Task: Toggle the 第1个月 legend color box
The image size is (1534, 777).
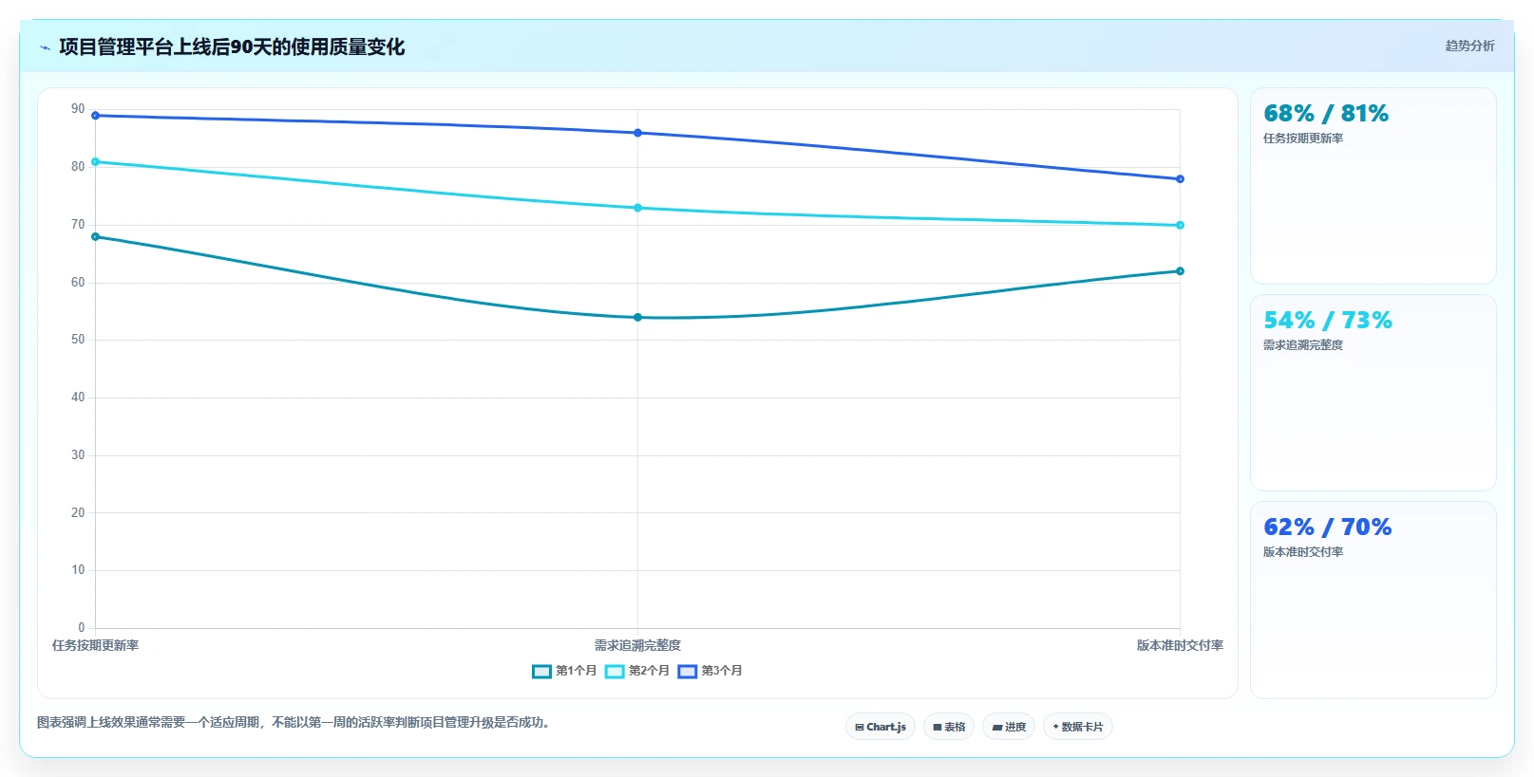Action: (541, 672)
